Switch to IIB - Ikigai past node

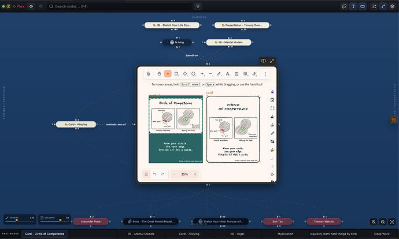tap(237, 234)
